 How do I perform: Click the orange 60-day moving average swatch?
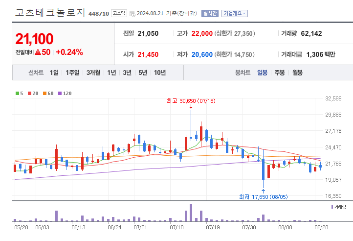tap(44, 94)
